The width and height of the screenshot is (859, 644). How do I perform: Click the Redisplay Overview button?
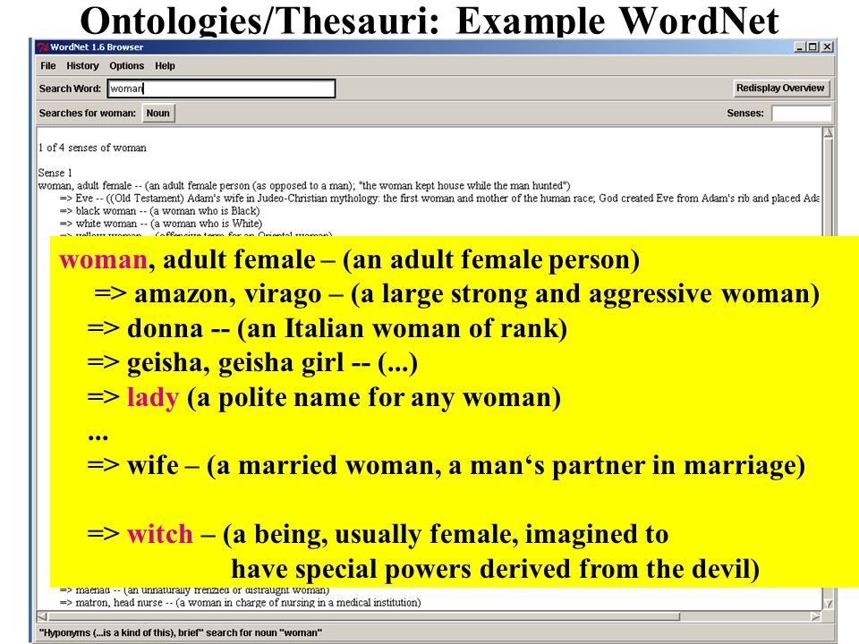pos(780,89)
